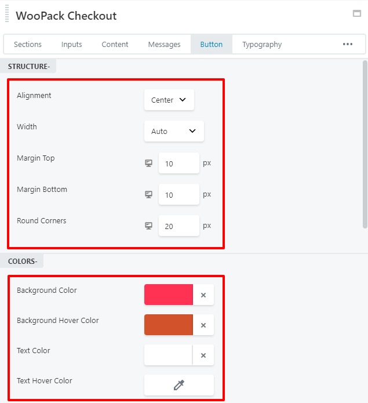Click the pink Background Color swatch

169,295
